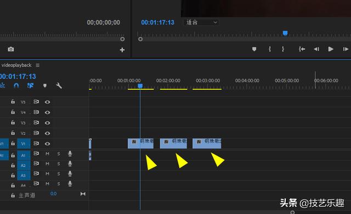
Task: Target track A2 header button
Action: pos(24,165)
